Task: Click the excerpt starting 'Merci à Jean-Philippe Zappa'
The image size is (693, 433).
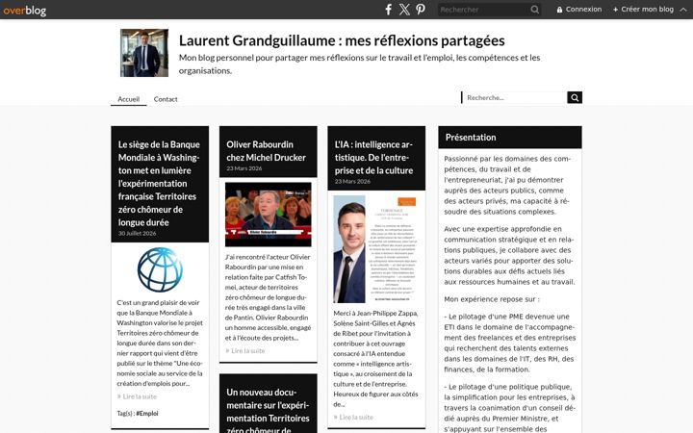Action: [376, 358]
